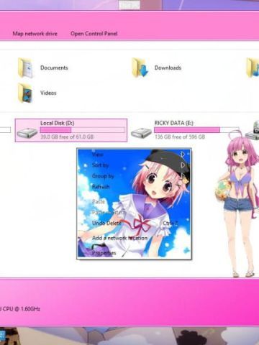Viewport: 259px width, 345px height.
Task: Open the Sort by submenu
Action: [x=135, y=165]
